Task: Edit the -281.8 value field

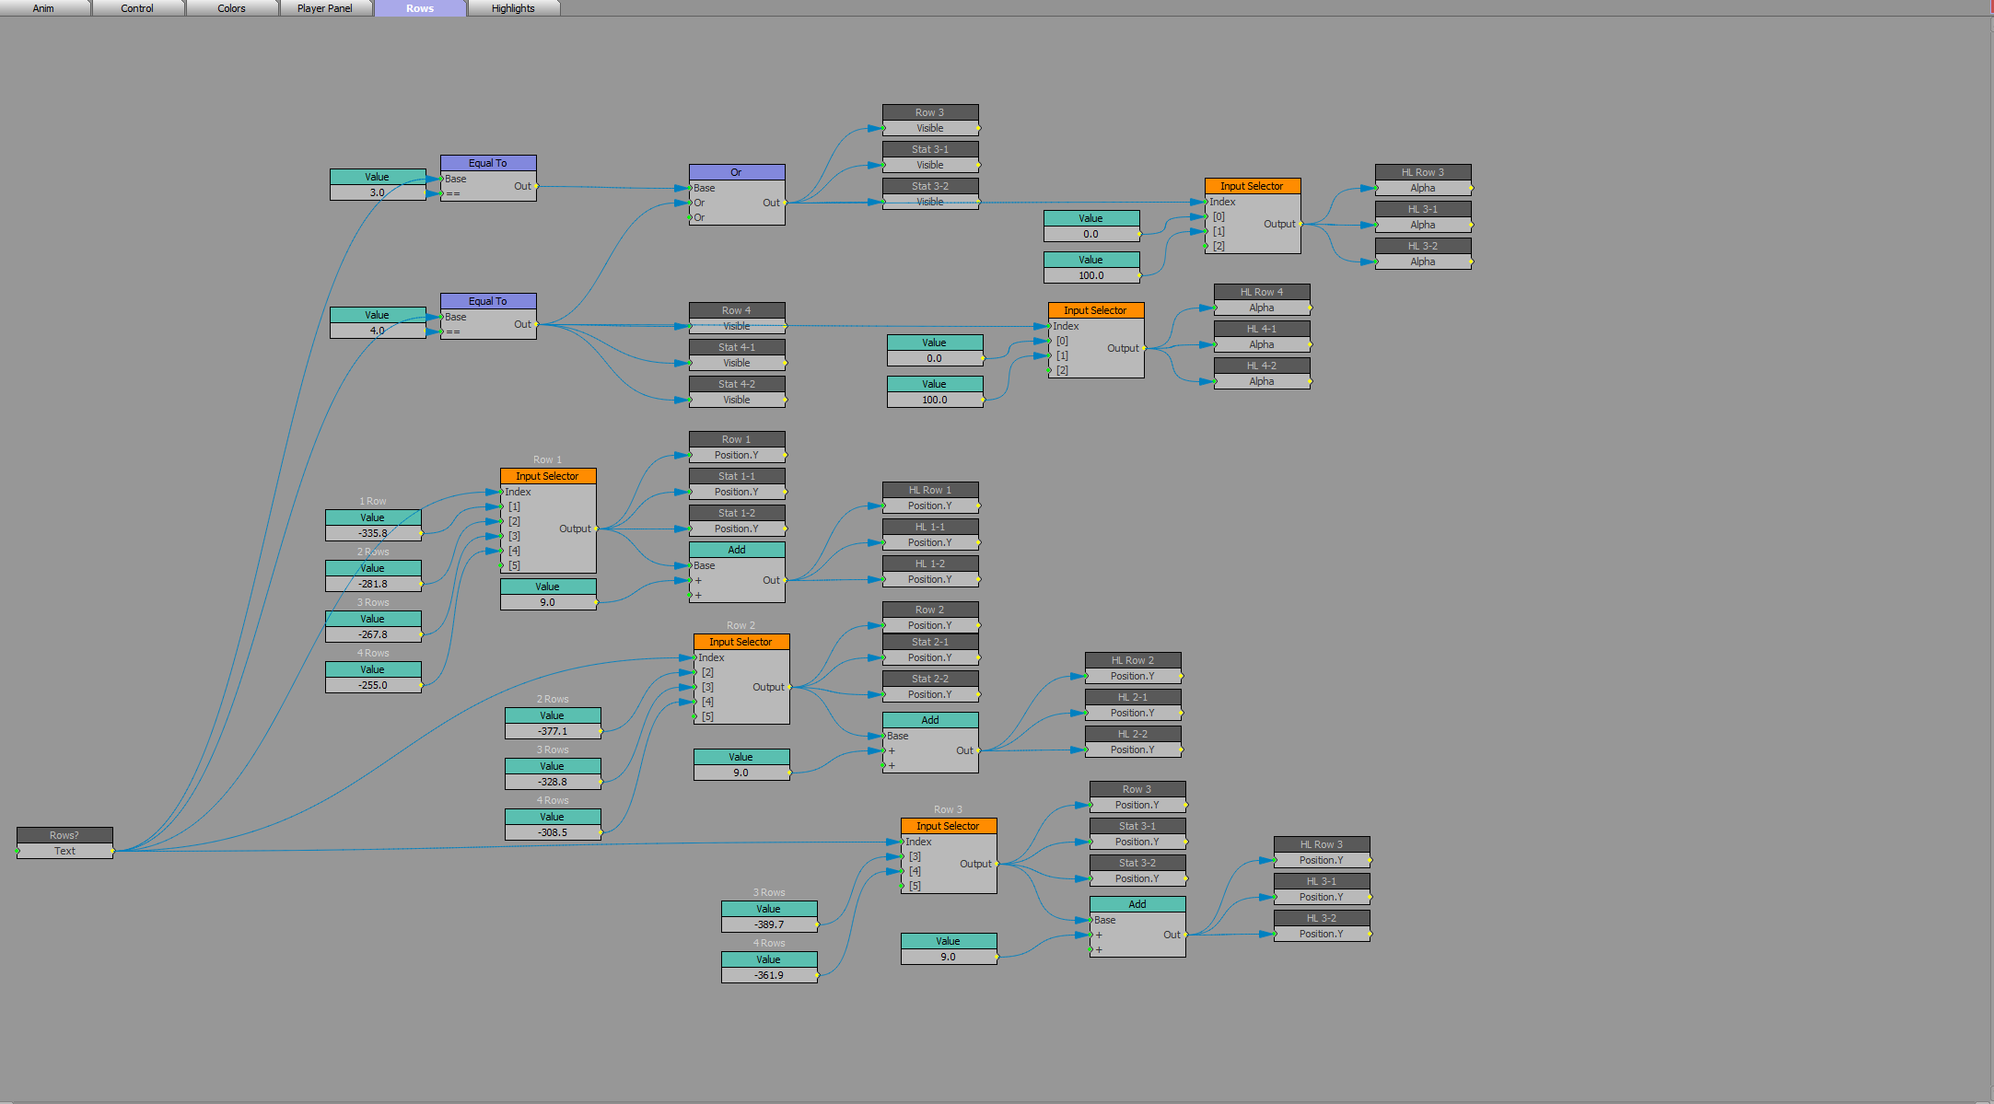Action: click(x=373, y=584)
